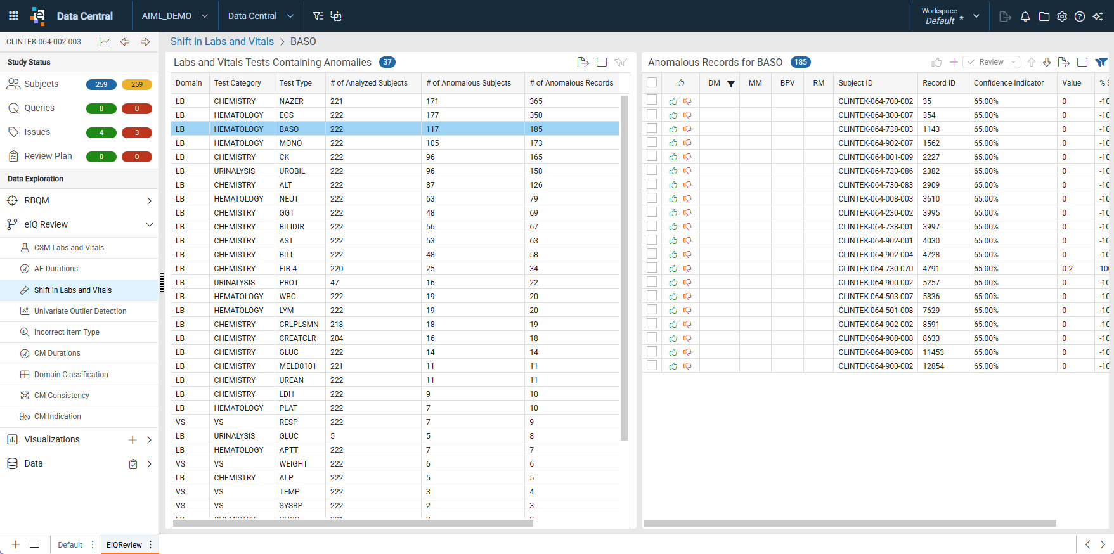Click the sign out icon in the top bar
This screenshot has width=1114, height=554.
point(1005,16)
